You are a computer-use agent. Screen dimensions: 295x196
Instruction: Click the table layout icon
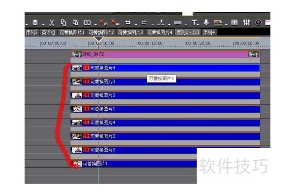pyautogui.click(x=234, y=23)
